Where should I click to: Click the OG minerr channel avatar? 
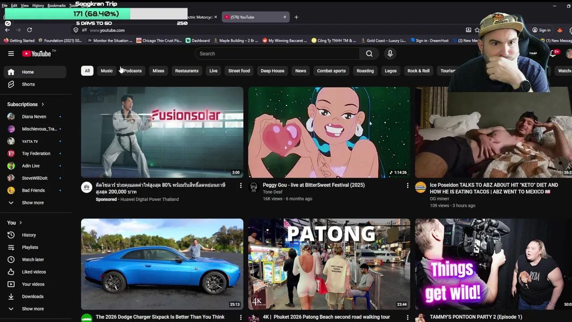[421, 187]
